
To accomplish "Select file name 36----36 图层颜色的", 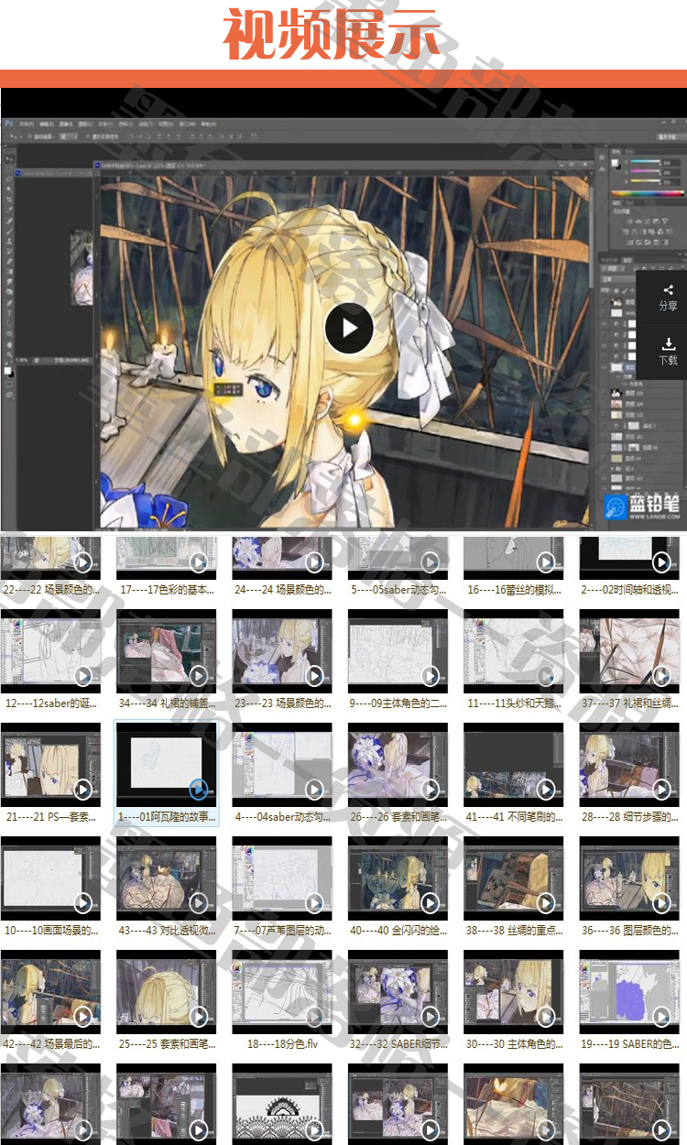I will 629,930.
